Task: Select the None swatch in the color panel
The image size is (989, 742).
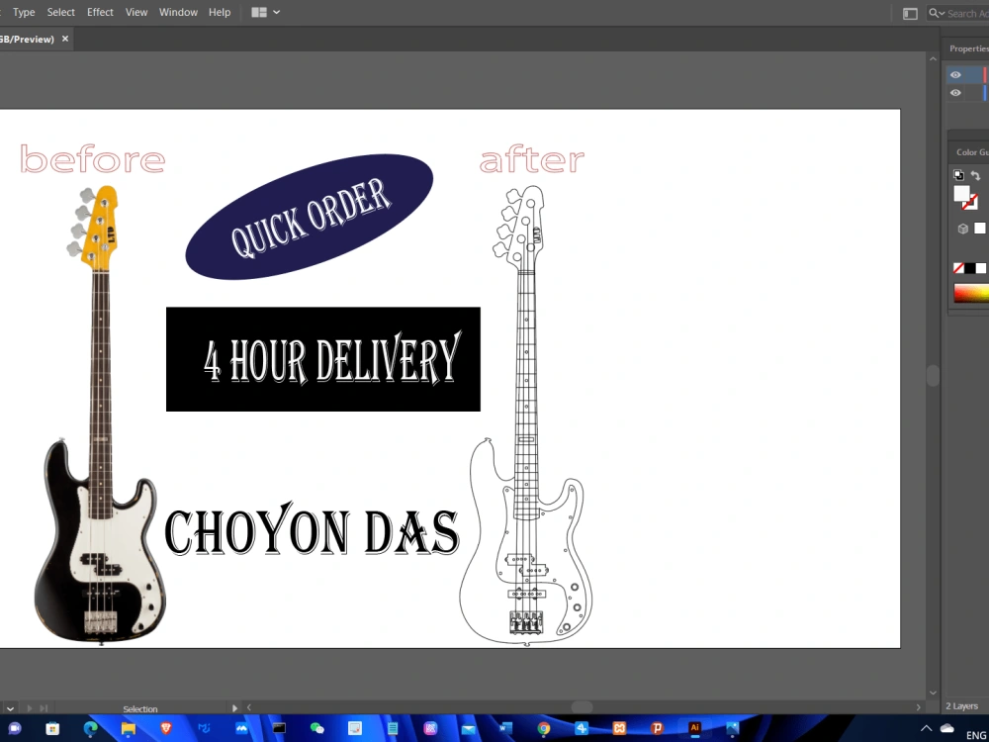Action: tap(958, 267)
